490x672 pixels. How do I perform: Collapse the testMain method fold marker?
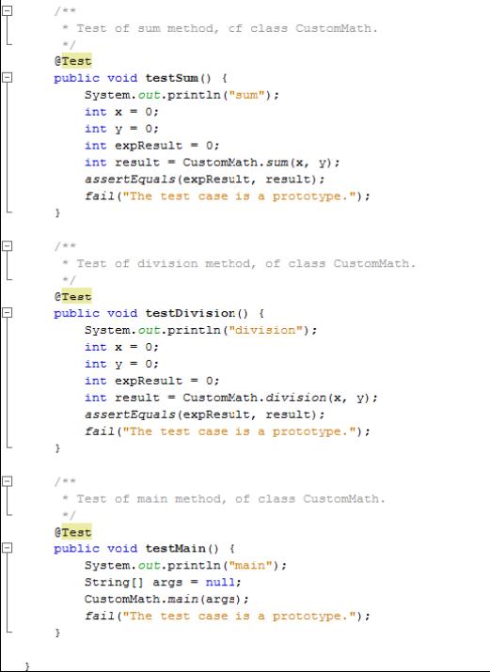8,548
